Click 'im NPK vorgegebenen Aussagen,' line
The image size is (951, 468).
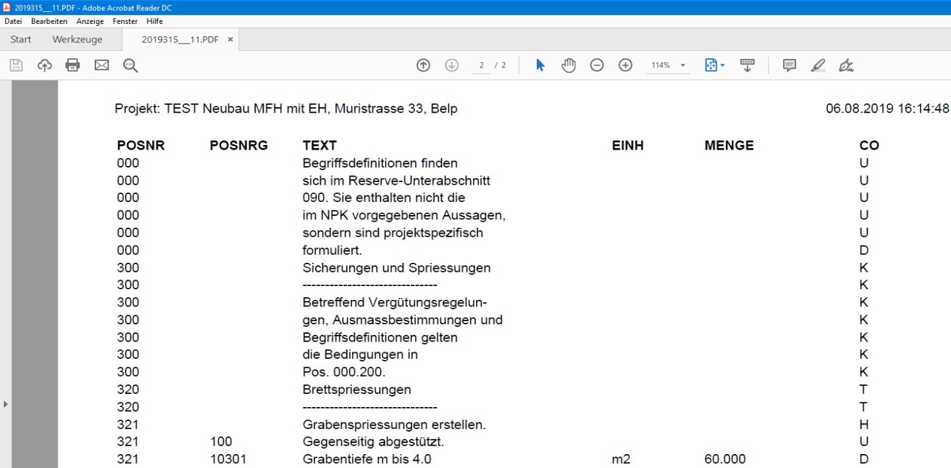click(404, 215)
